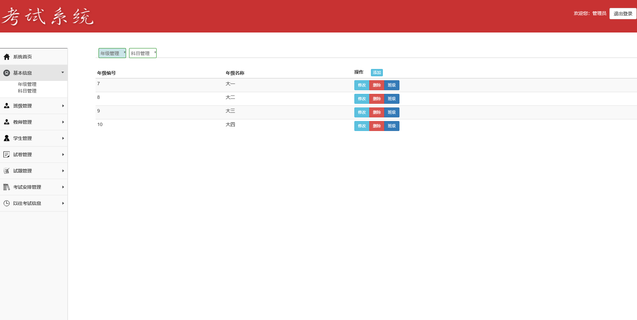Click 修改 for grade 大一
Screen dimensions: 637x320
(362, 85)
